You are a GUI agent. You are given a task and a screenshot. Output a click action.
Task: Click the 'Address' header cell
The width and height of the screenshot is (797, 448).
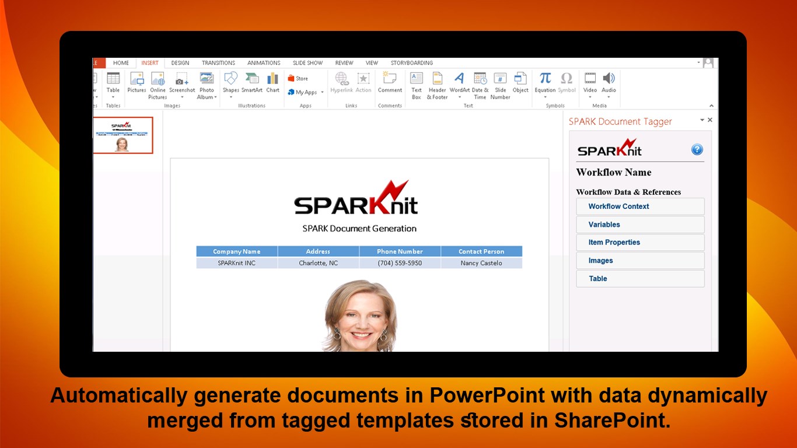click(319, 251)
